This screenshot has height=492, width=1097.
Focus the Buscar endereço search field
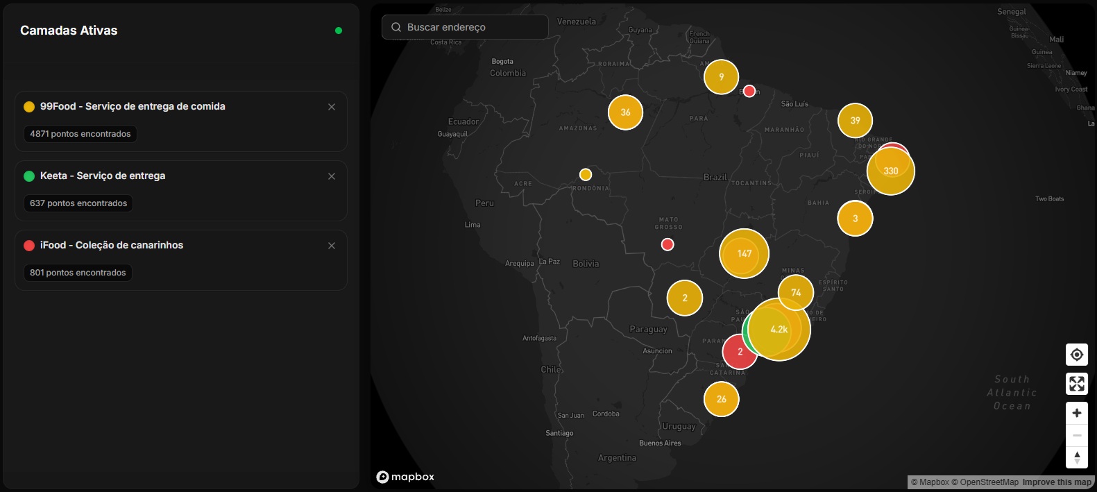pos(465,27)
